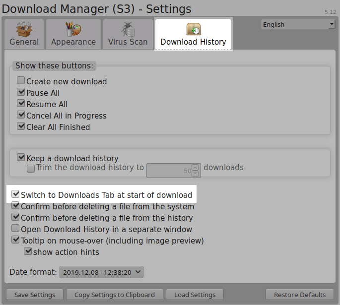
Task: Switch to the General tab label
Action: click(24, 42)
